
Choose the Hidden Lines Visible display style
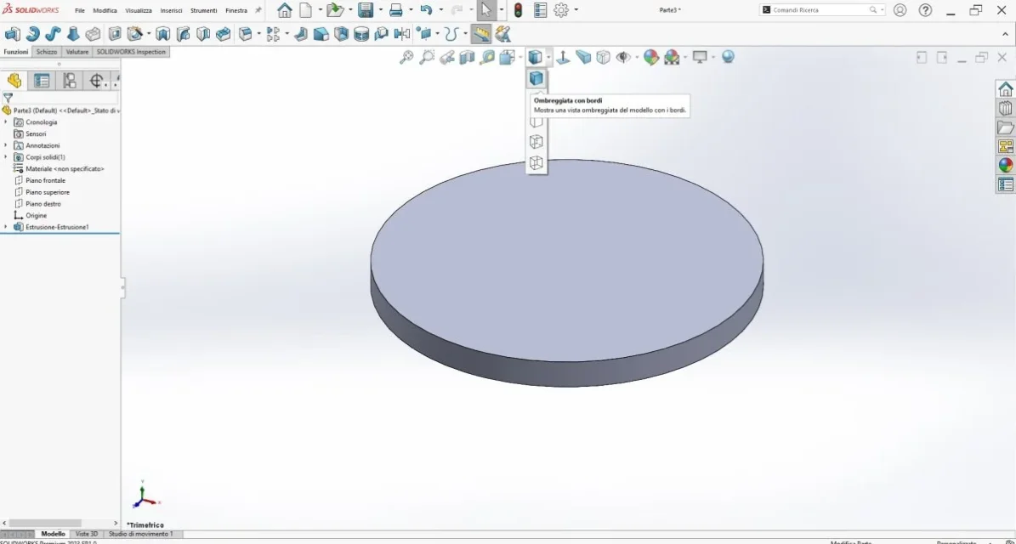pos(536,142)
